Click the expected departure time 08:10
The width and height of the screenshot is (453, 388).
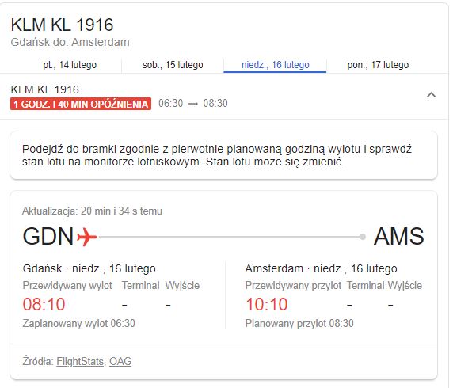[44, 304]
